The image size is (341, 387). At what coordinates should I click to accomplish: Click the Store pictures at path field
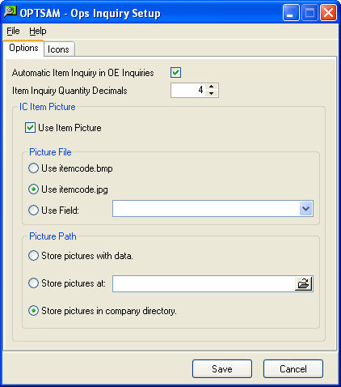[204, 283]
